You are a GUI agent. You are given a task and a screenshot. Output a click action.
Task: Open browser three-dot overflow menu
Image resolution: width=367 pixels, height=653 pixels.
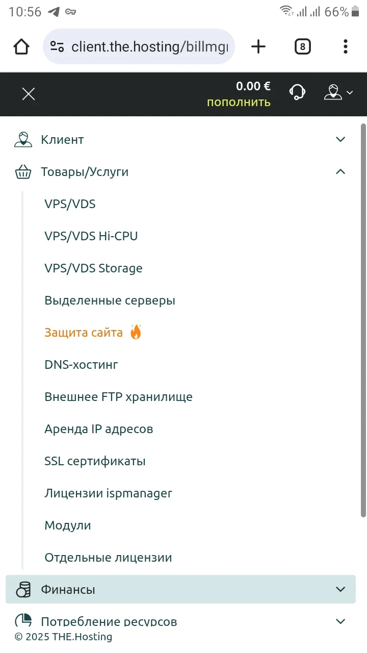(346, 47)
